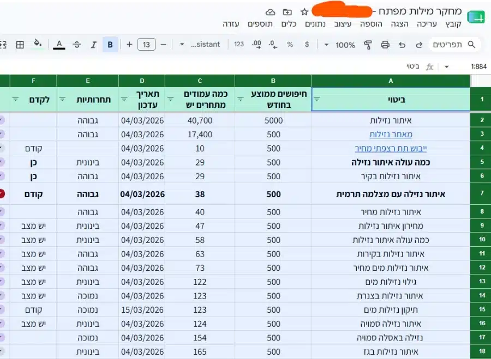Toggle italic formatting
Screen dimensions: 491x359
pyautogui.click(x=93, y=45)
